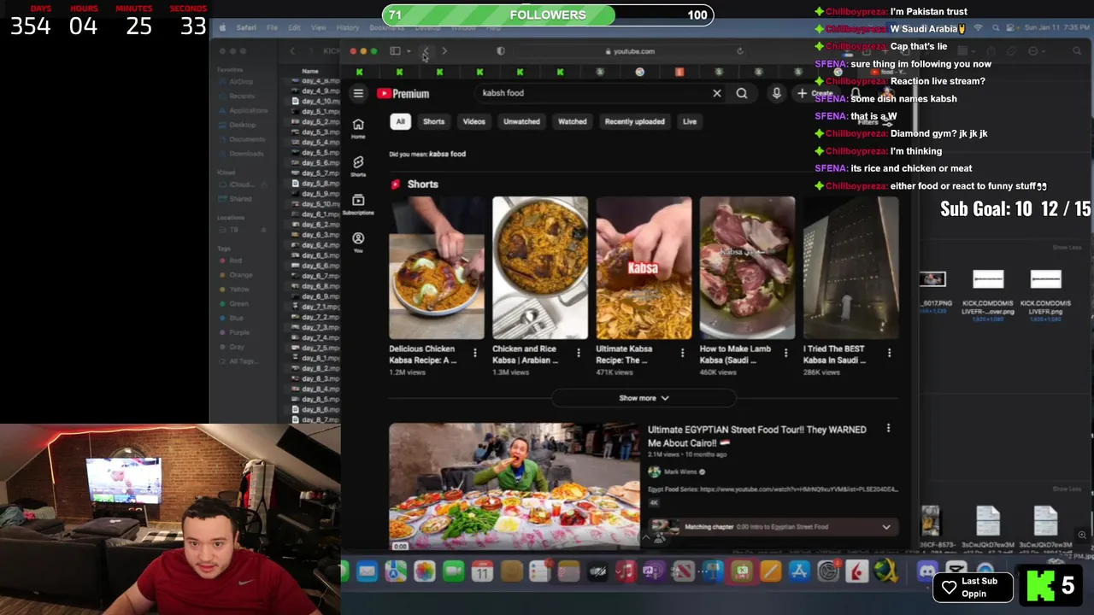The height and width of the screenshot is (615, 1094).
Task: Select the Recently uploaded filter chip
Action: coord(634,121)
